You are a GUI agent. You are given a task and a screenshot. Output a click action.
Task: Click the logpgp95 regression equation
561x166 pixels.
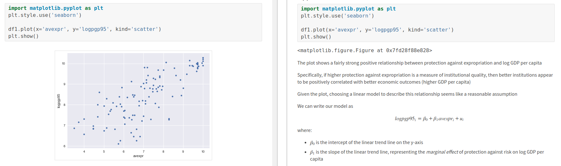coord(429,119)
